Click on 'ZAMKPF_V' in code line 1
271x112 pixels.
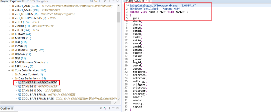188,6
